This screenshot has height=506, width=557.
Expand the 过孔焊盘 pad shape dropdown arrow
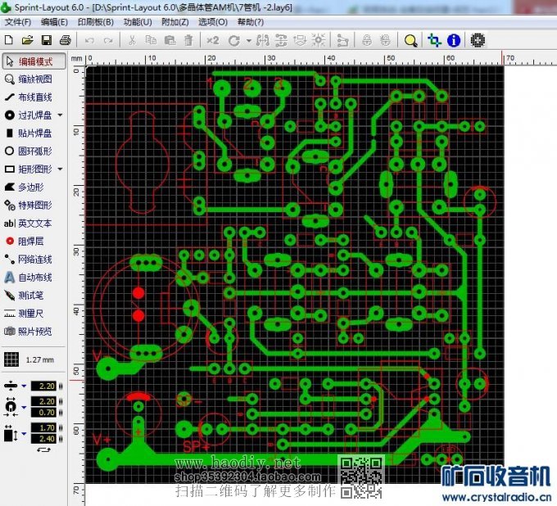coord(60,115)
